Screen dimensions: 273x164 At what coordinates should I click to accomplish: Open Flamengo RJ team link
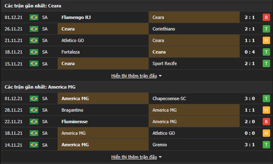click(76, 17)
